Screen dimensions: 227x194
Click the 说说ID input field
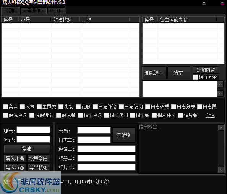click(x=106, y=149)
